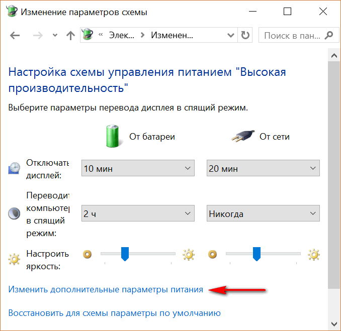Click the moon sleep icon
The width and height of the screenshot is (341, 331).
(x=14, y=213)
